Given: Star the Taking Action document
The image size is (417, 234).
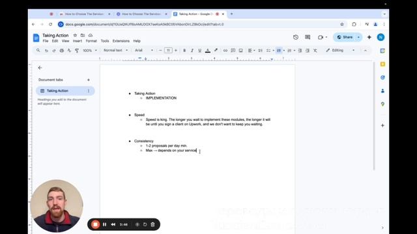Looking at the screenshot, I should coord(75,35).
